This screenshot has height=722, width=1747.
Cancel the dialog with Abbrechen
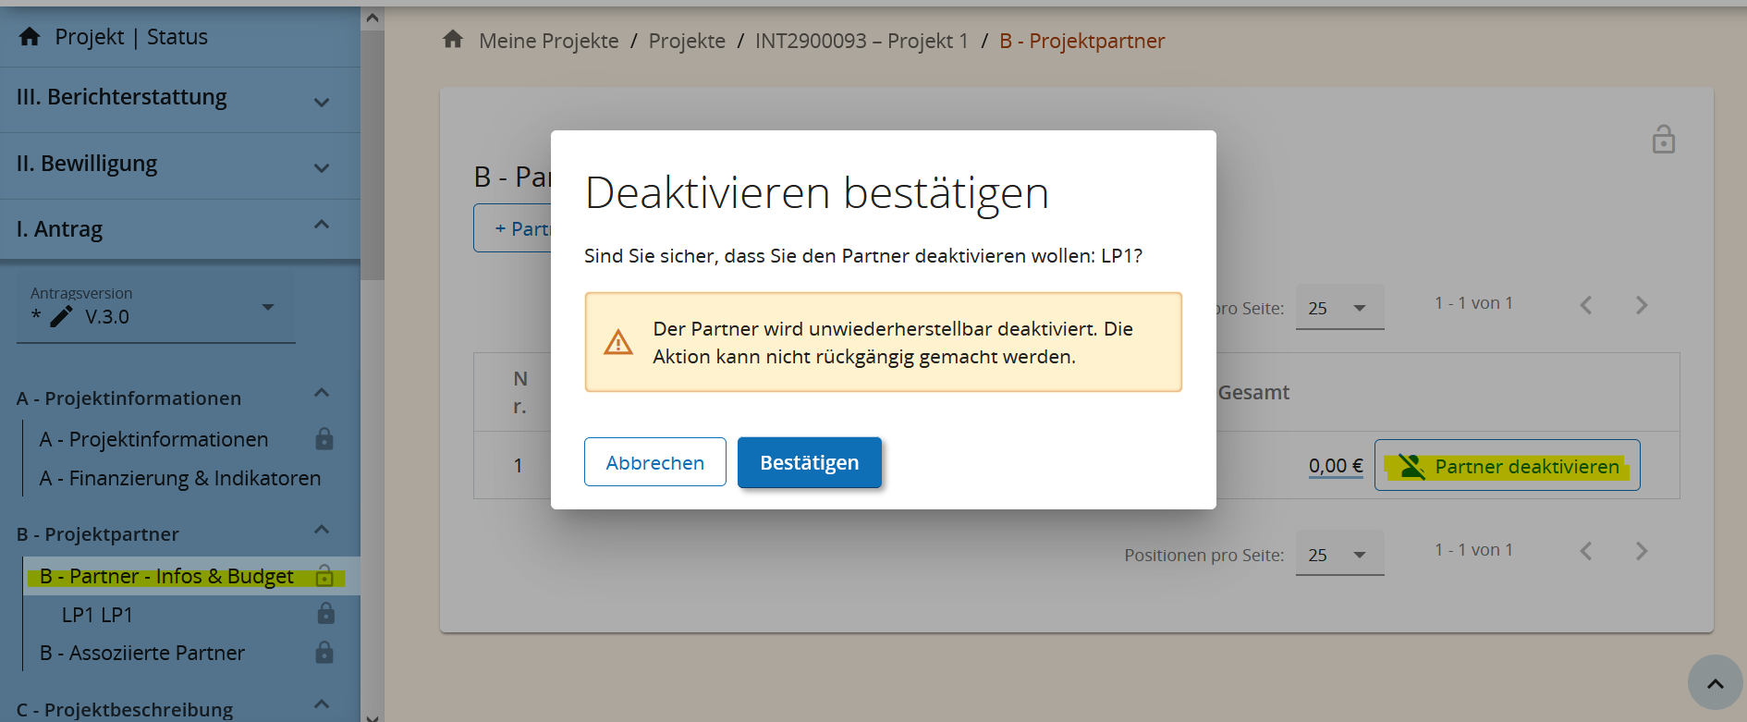(654, 462)
